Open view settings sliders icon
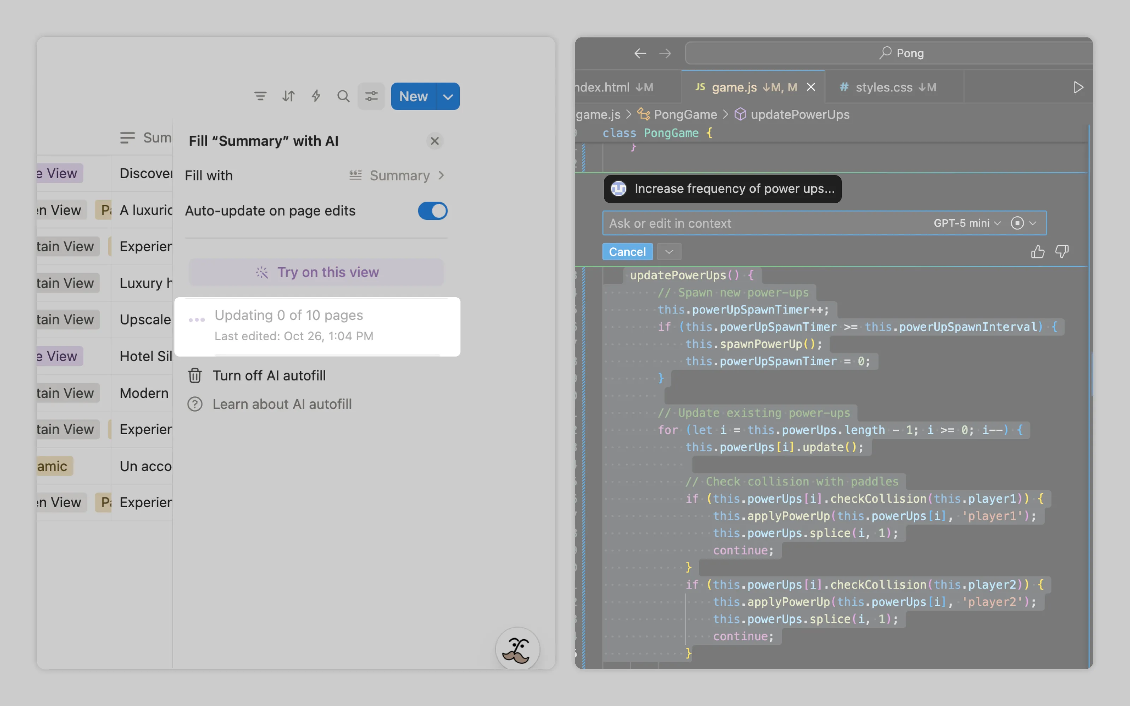 pos(371,96)
